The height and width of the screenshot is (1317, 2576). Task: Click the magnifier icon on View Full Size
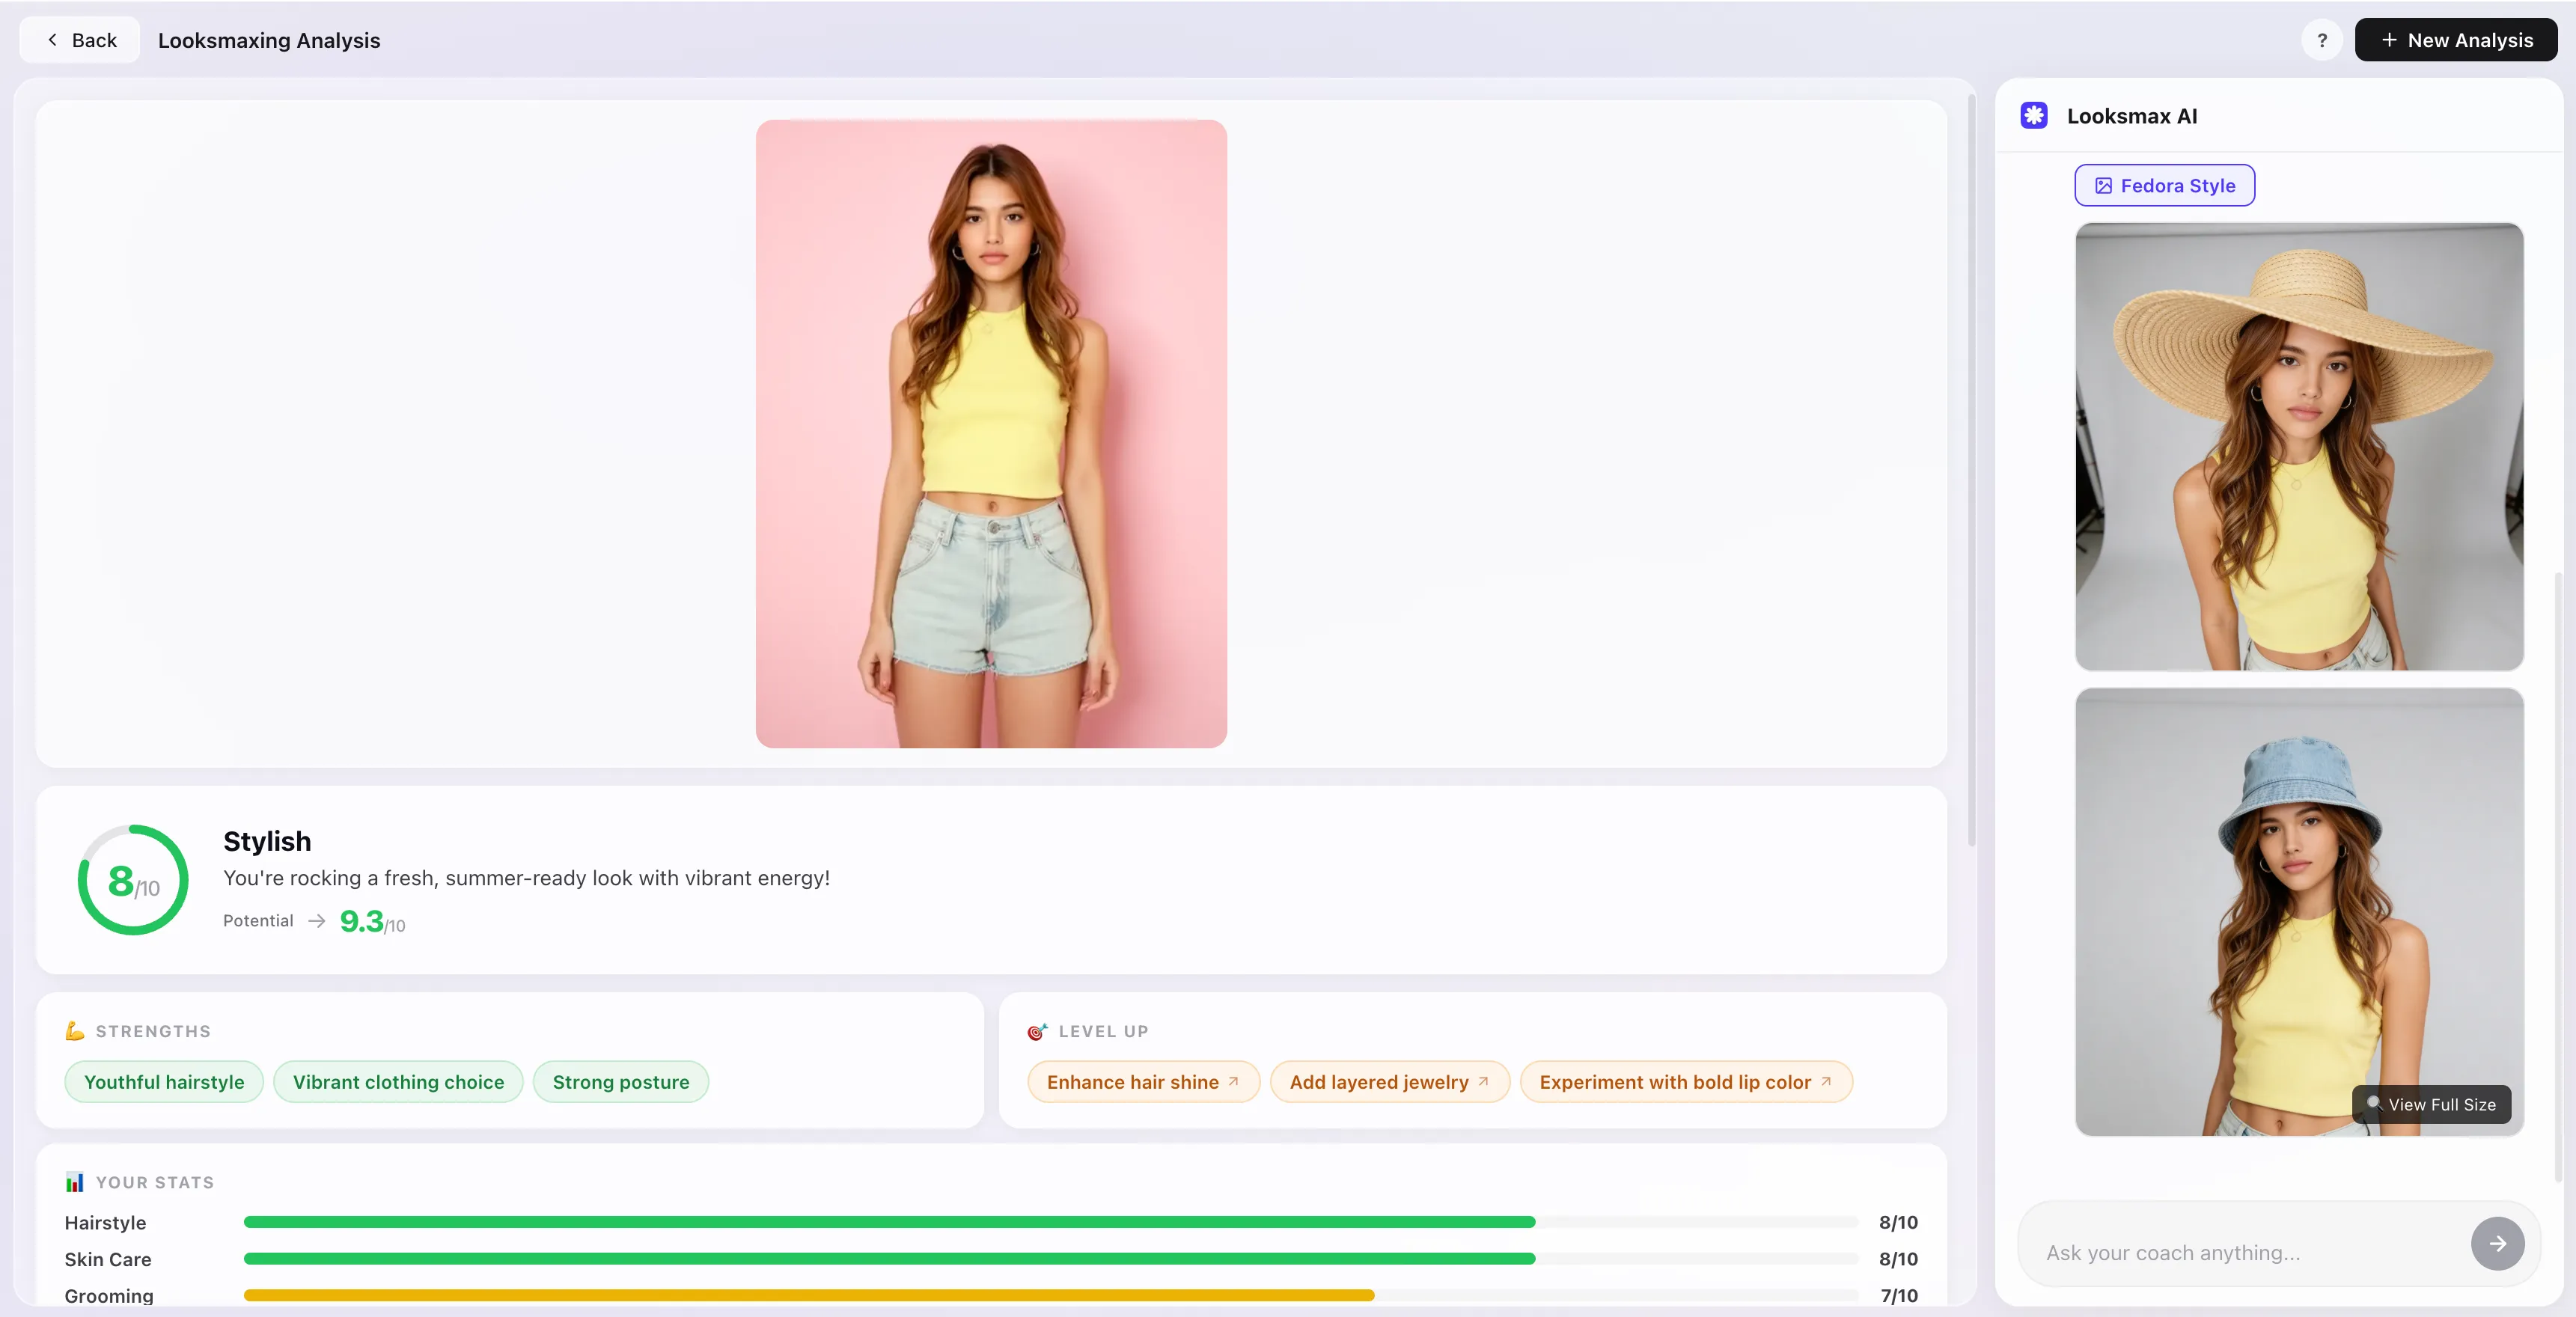[2375, 1105]
